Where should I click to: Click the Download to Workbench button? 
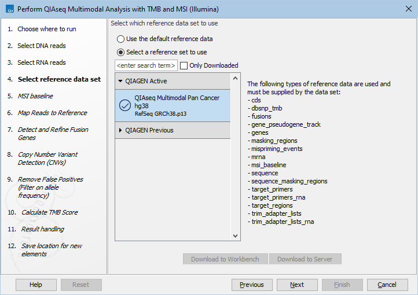pos(225,259)
